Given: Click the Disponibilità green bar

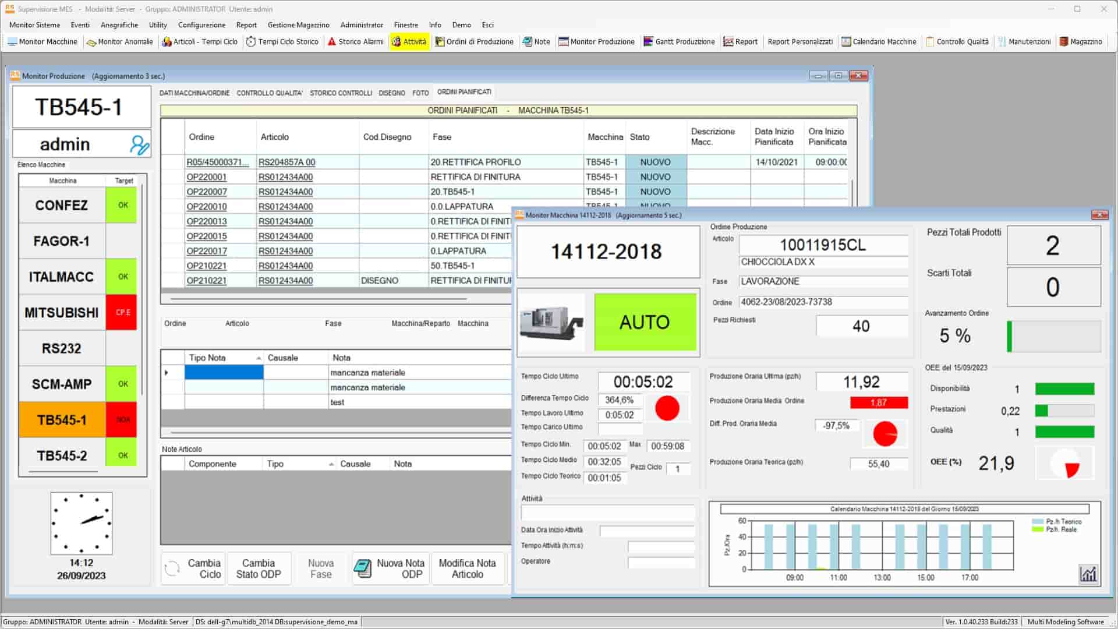Looking at the screenshot, I should pyautogui.click(x=1064, y=388).
